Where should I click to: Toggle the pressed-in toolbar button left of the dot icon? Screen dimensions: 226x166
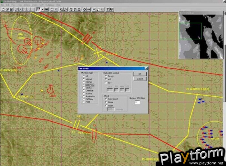coord(38,9)
